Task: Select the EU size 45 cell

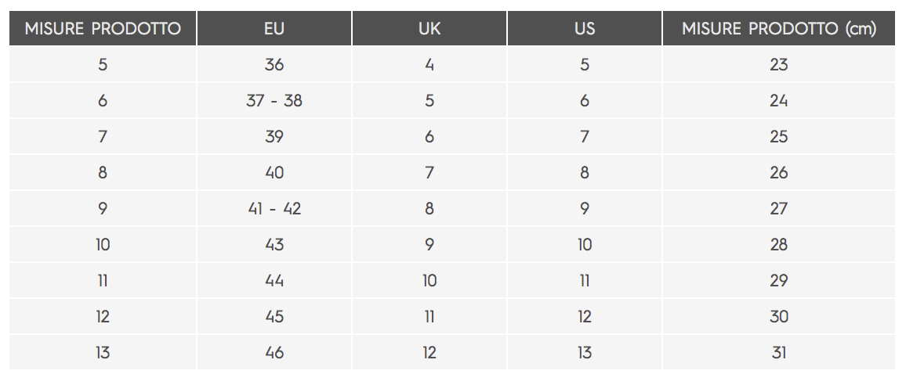Action: click(274, 316)
